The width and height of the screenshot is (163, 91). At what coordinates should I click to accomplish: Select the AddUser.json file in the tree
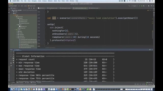pos(23,20)
